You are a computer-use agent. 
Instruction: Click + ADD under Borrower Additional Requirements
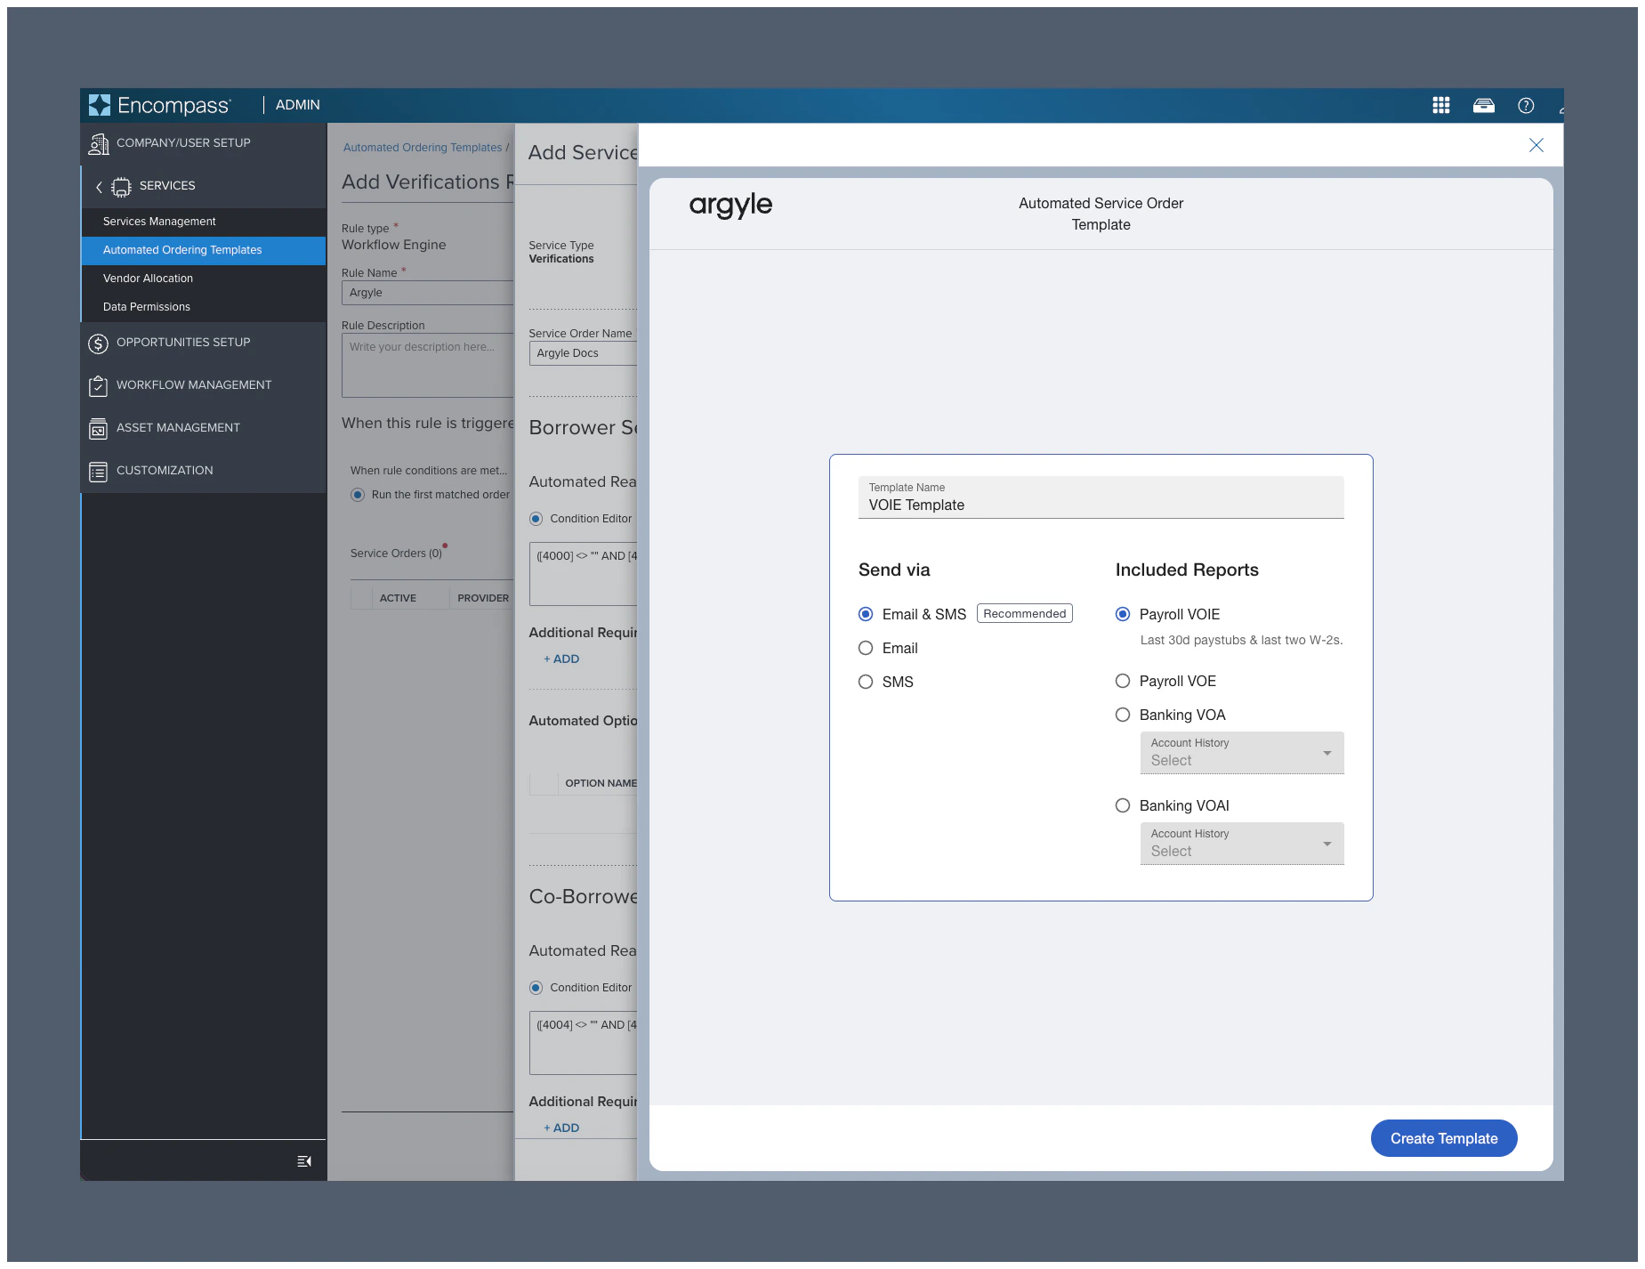click(561, 659)
